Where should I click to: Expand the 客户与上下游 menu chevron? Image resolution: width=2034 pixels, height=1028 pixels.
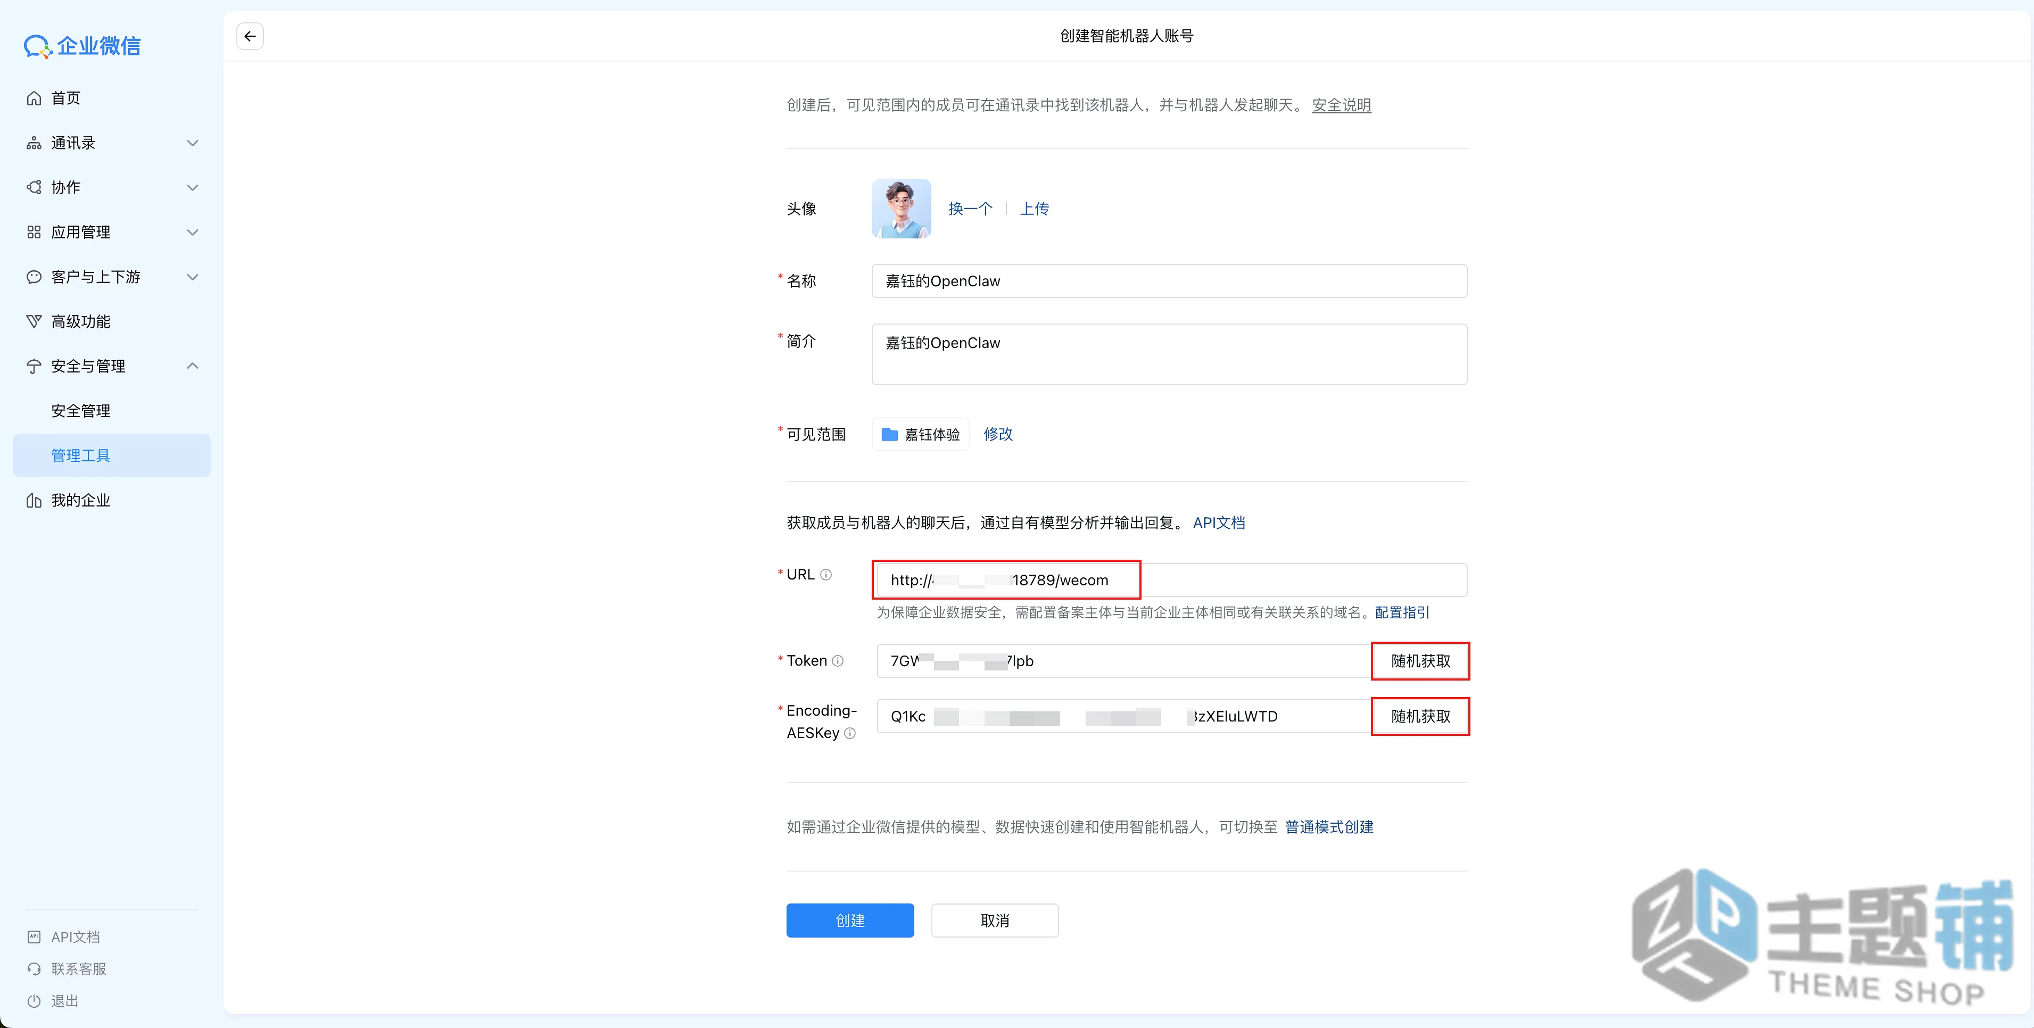[x=192, y=277]
